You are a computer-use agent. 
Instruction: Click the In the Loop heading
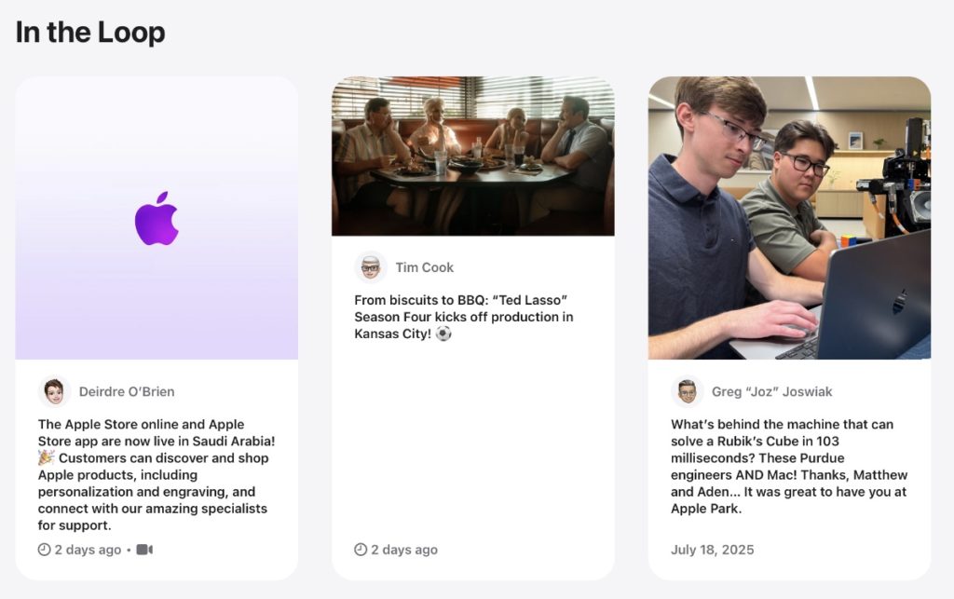pyautogui.click(x=90, y=33)
